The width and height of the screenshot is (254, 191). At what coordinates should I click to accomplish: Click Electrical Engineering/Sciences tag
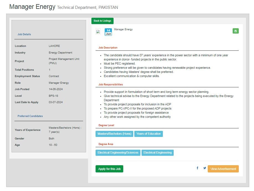point(118,152)
